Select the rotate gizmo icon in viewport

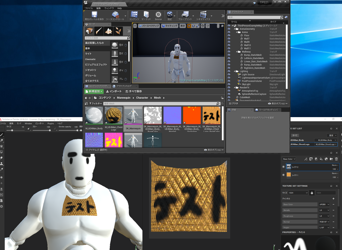point(193,26)
